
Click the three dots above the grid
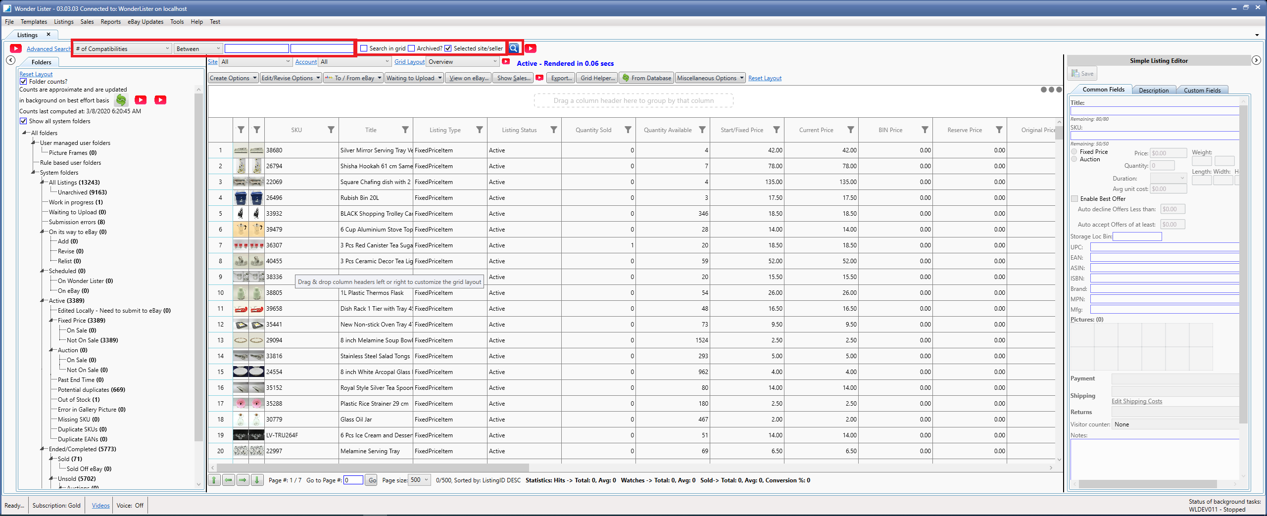click(x=1051, y=90)
